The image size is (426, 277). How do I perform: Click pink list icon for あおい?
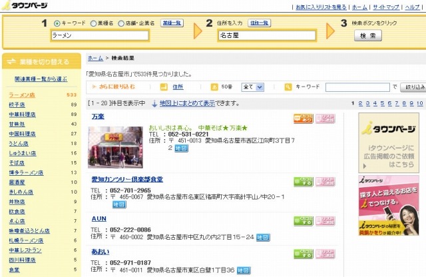(325, 254)
